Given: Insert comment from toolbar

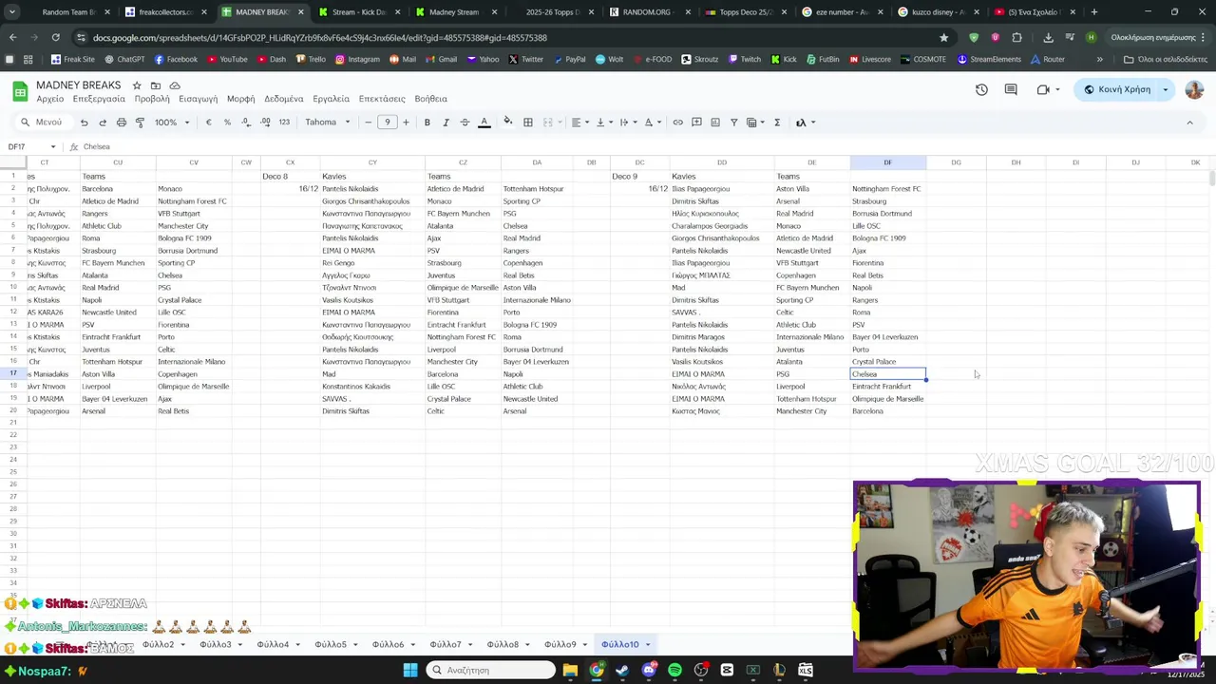Looking at the screenshot, I should tap(696, 123).
